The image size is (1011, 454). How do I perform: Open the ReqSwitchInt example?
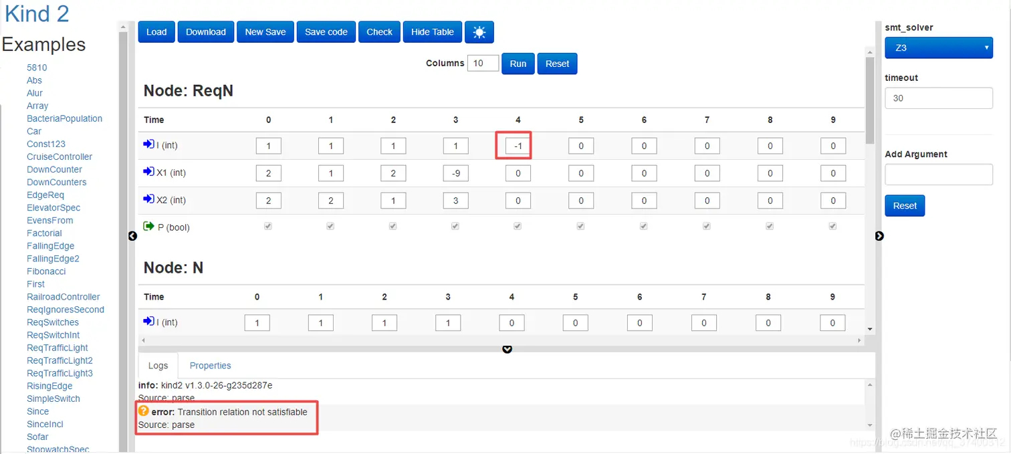pyautogui.click(x=53, y=334)
